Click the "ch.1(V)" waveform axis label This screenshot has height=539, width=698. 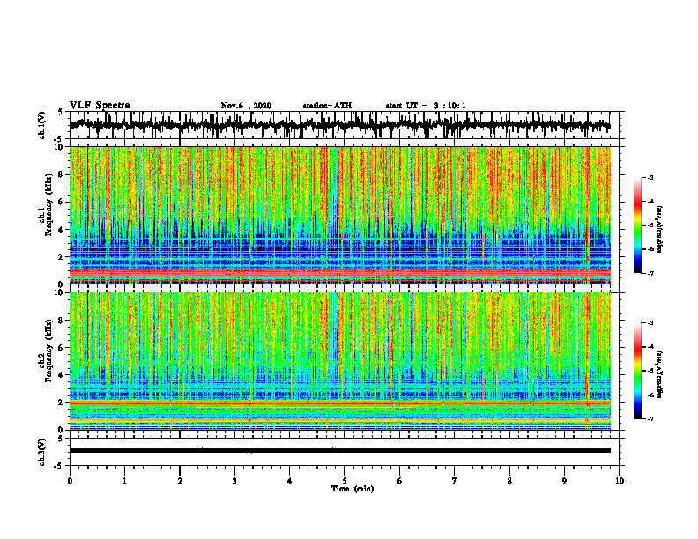coord(42,125)
